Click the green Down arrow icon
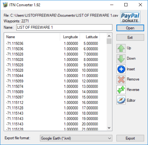 pos(121,59)
